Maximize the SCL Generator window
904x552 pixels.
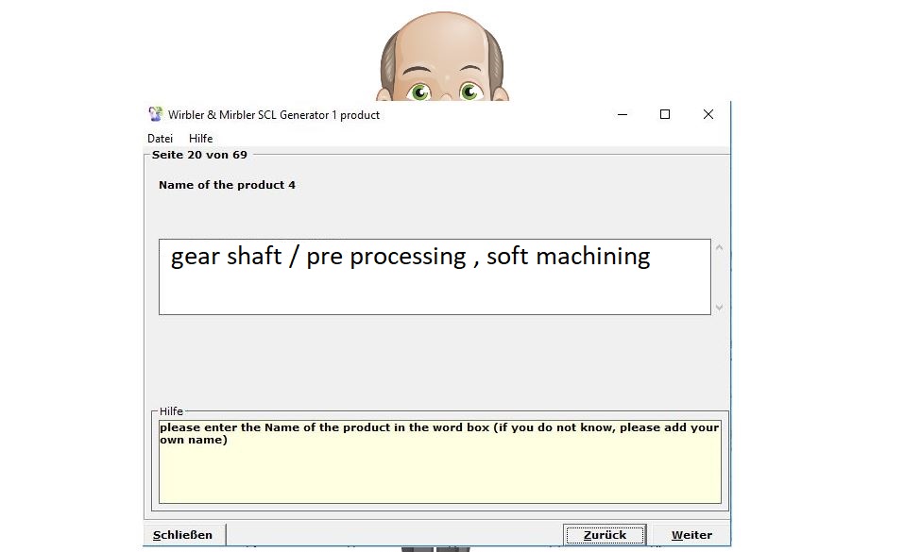[665, 114]
